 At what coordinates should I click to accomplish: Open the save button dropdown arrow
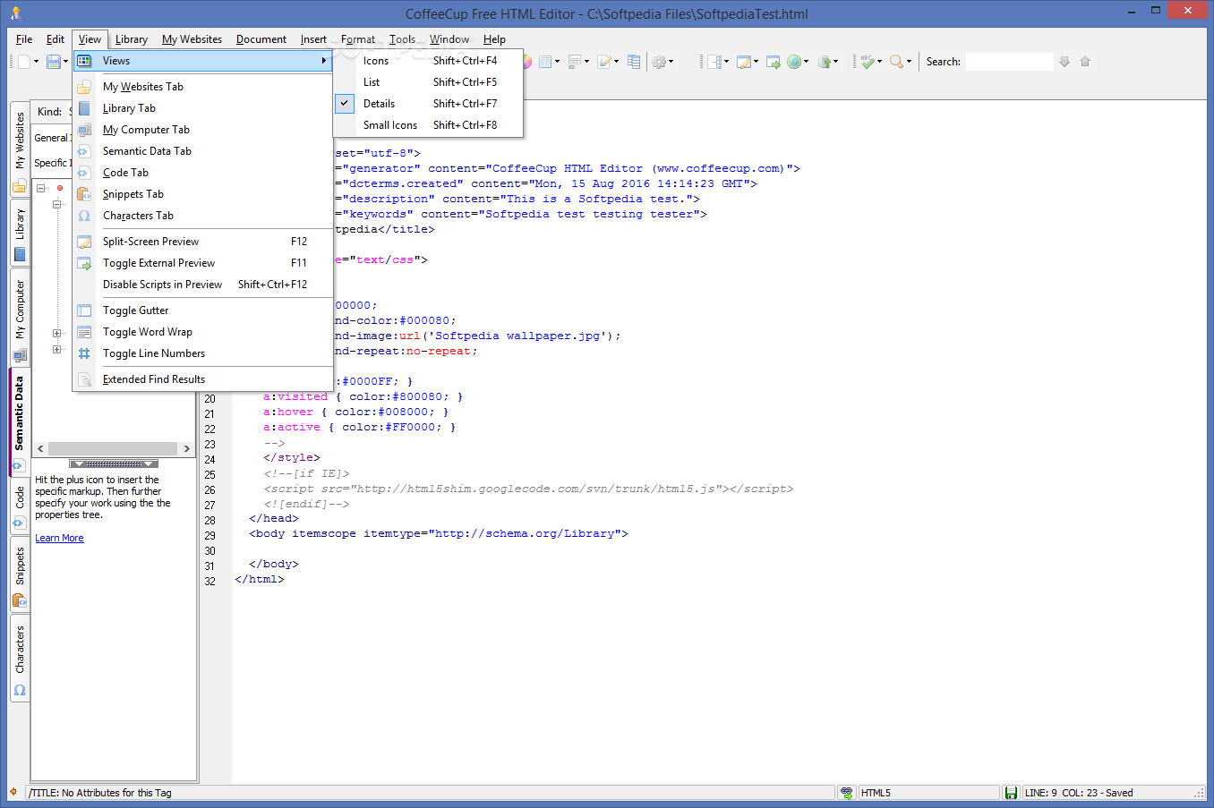[x=66, y=62]
